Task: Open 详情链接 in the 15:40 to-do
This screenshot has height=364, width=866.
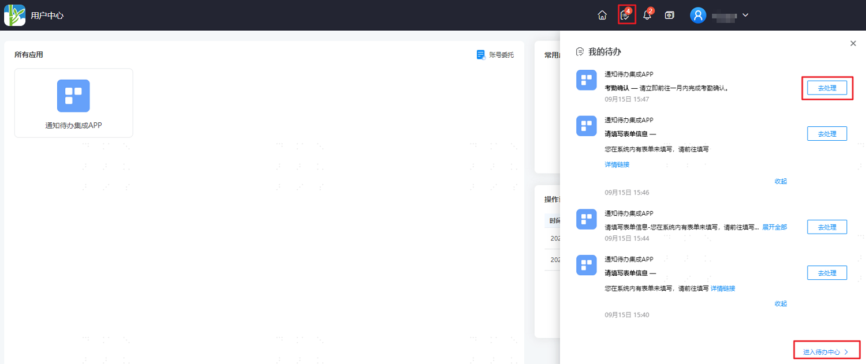Action: tap(723, 288)
